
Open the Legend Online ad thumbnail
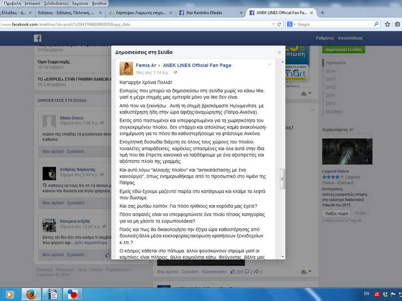click(347, 152)
